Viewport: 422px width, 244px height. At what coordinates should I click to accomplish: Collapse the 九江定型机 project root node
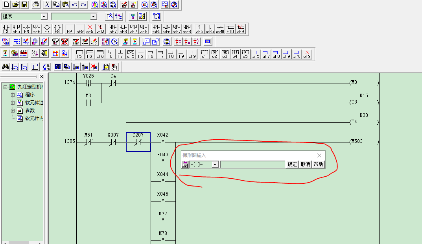pyautogui.click(x=6, y=87)
